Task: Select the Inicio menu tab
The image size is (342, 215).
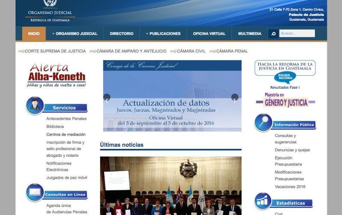Action: (x=34, y=34)
